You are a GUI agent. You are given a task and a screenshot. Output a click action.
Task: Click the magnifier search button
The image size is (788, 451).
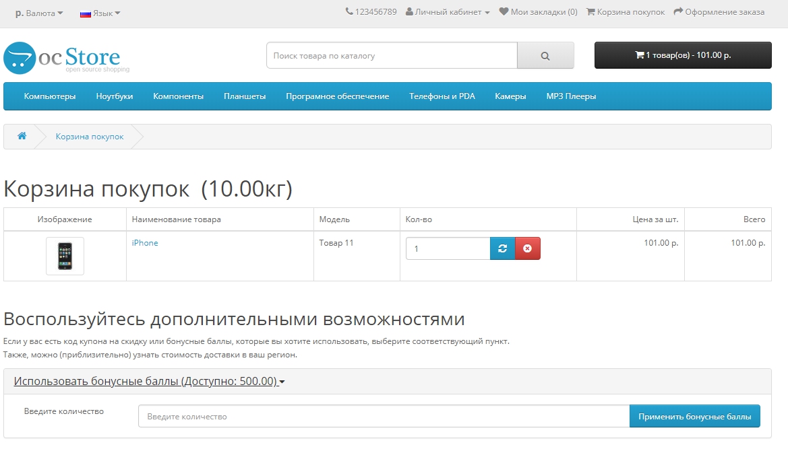545,56
